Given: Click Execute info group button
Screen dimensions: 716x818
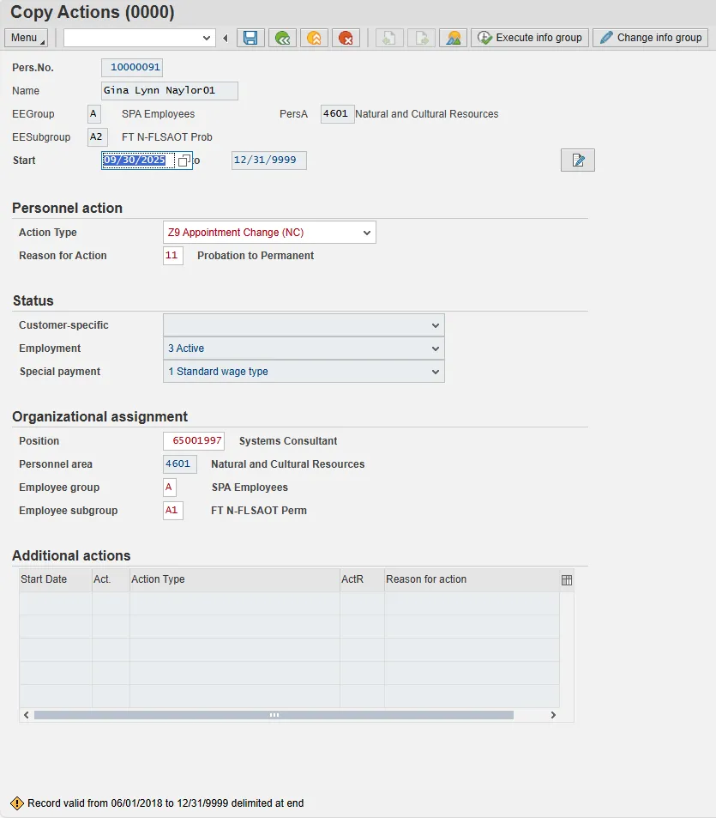Looking at the screenshot, I should (530, 38).
